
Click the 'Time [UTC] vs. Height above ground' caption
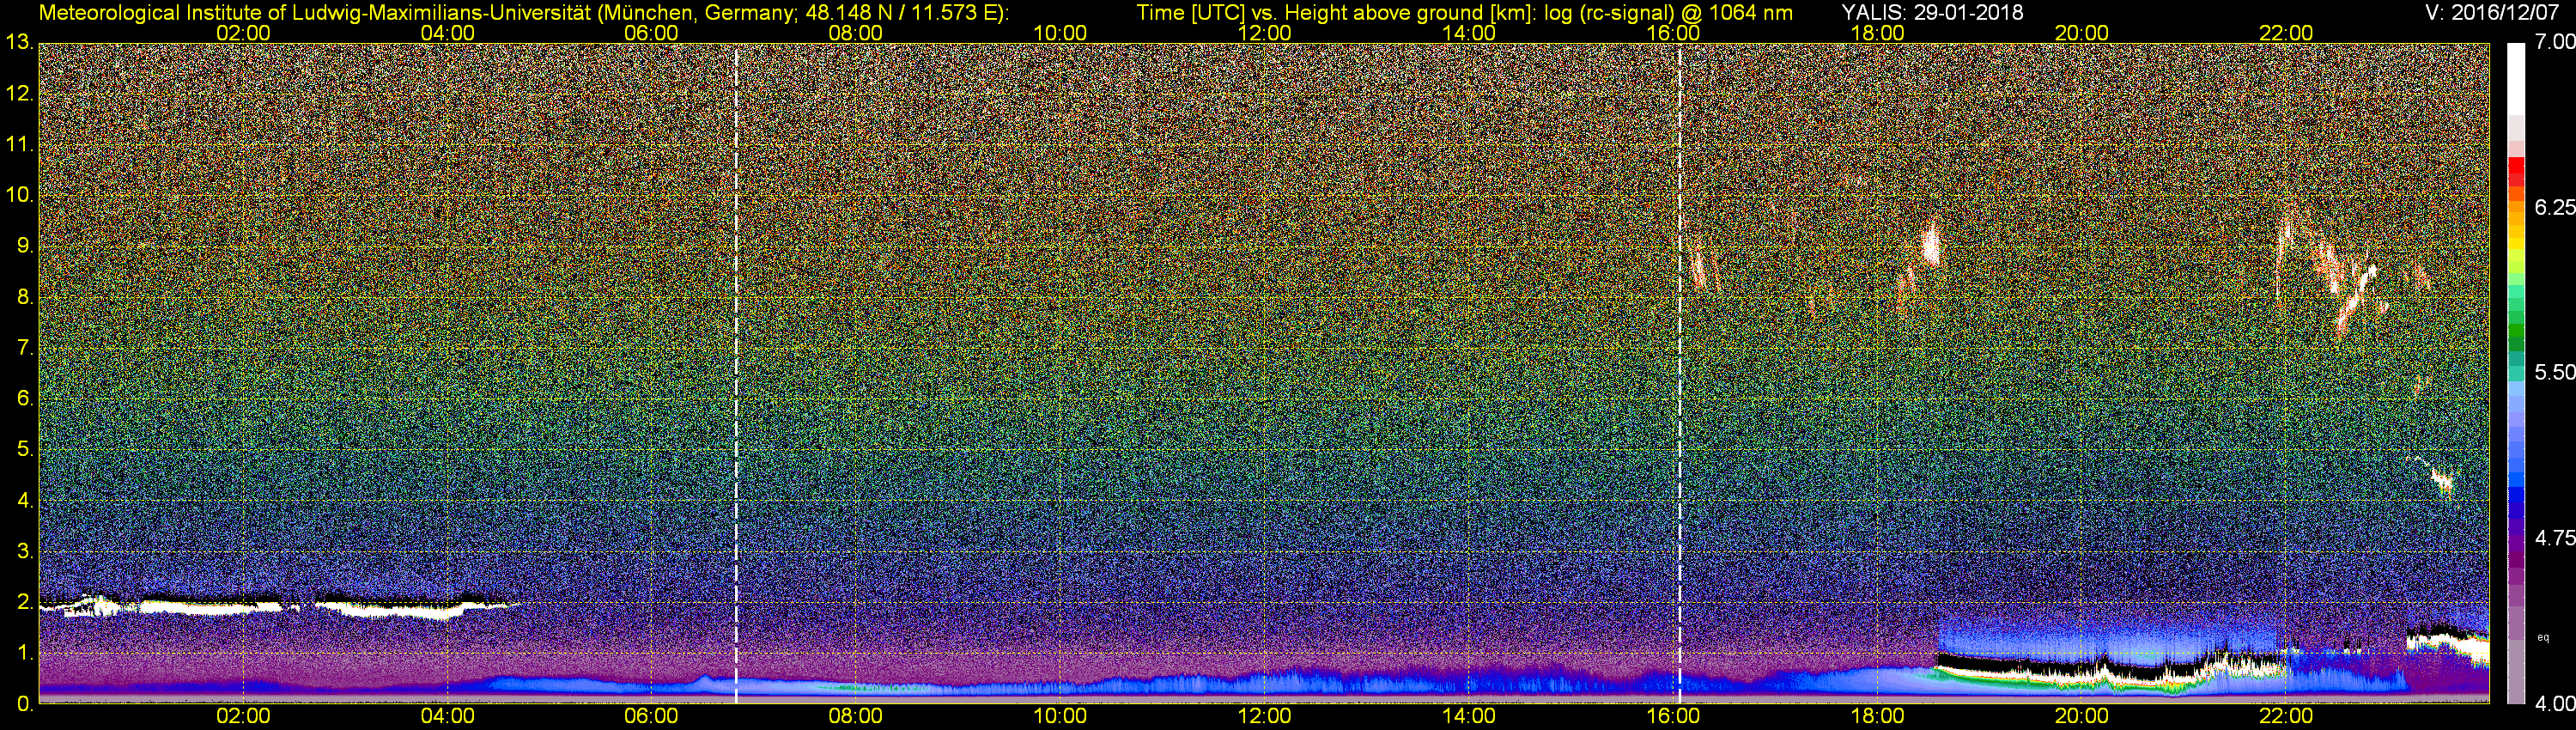click(x=1464, y=12)
